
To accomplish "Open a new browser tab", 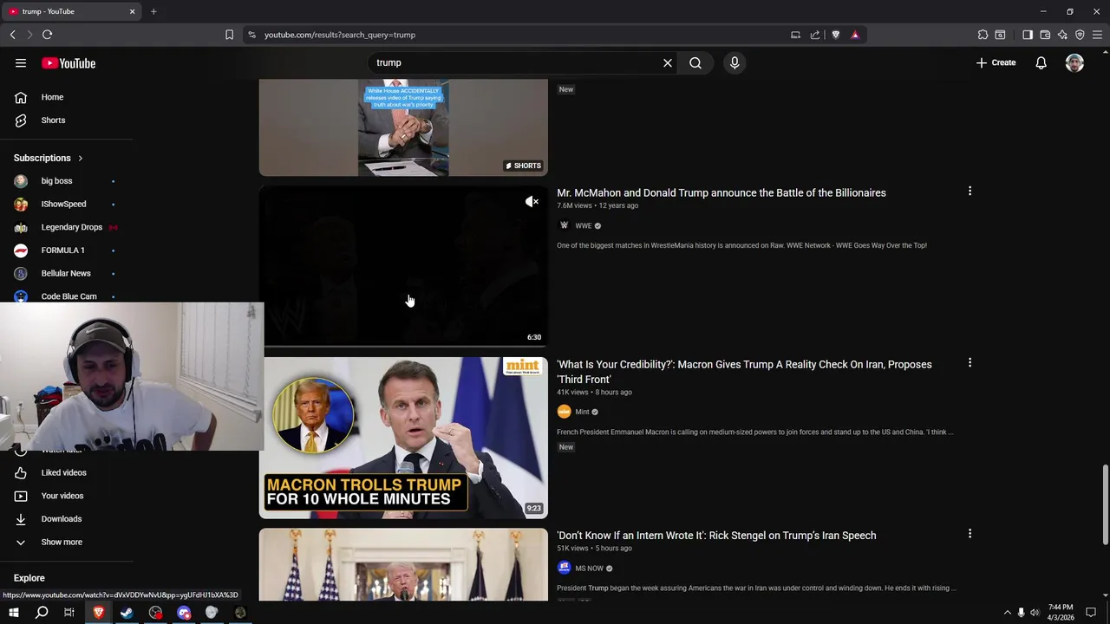I will pyautogui.click(x=153, y=11).
